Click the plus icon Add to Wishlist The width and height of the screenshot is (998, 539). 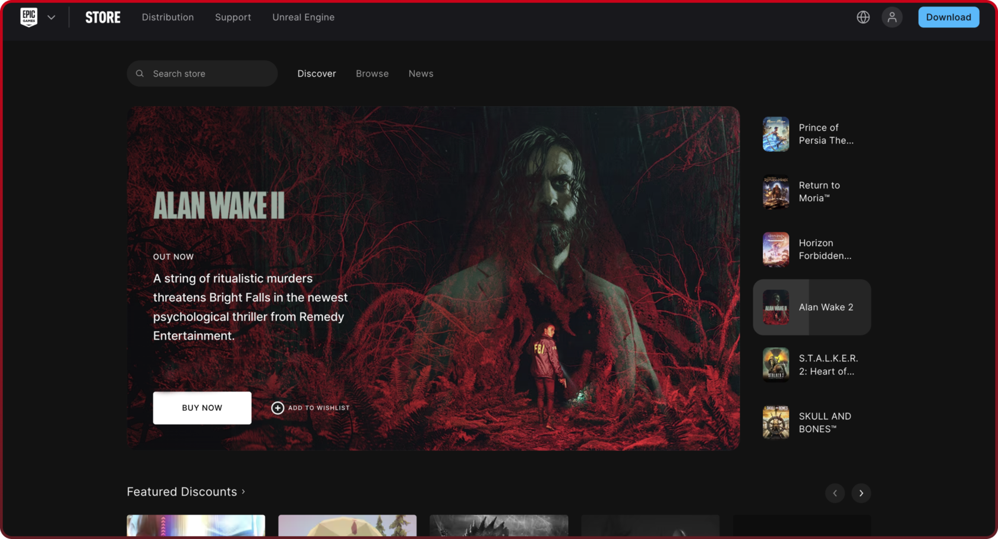(277, 408)
